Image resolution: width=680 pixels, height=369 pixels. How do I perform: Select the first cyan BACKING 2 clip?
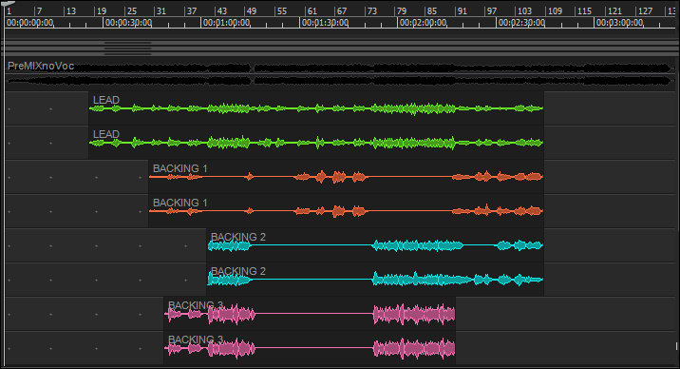point(375,245)
